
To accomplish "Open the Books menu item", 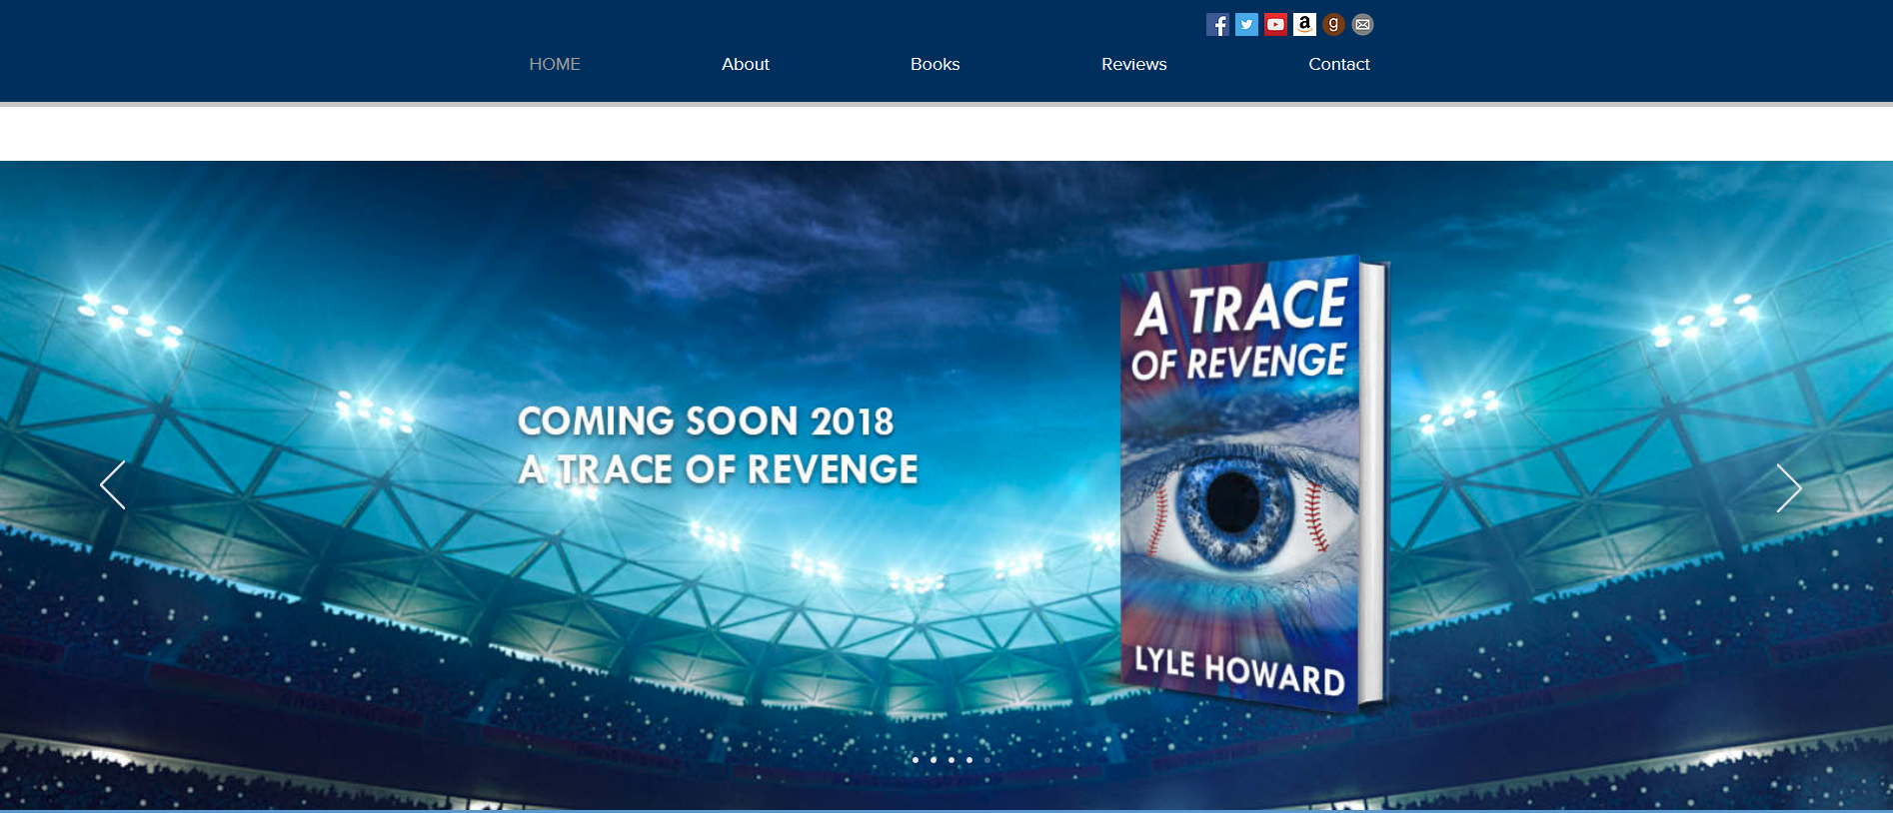I will click(935, 64).
